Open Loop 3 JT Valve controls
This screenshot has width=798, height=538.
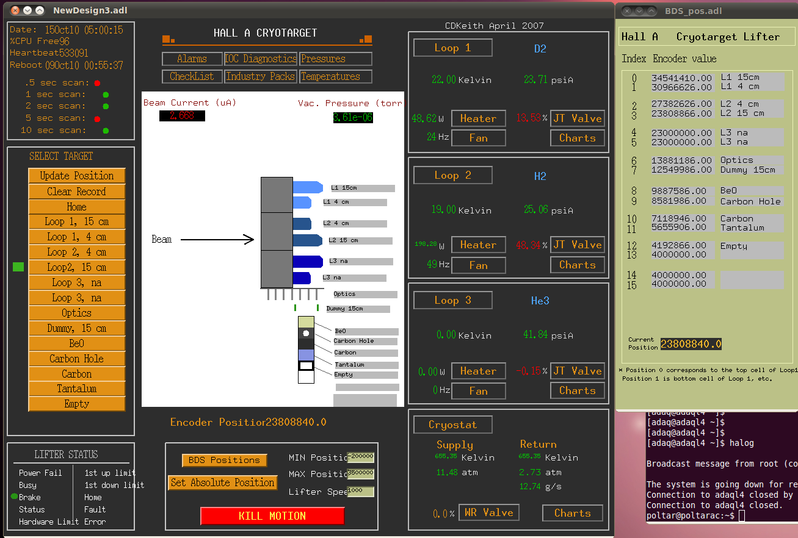click(578, 371)
